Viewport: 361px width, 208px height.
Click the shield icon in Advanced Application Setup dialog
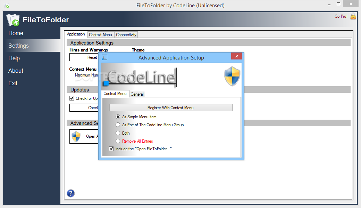coord(232,76)
